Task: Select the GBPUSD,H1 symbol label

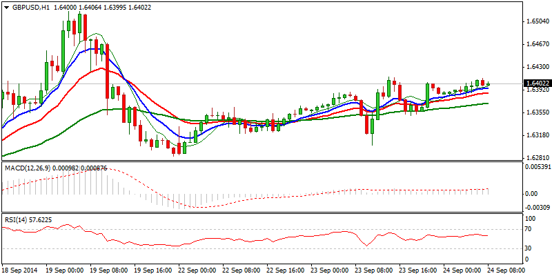Action: tap(30, 7)
